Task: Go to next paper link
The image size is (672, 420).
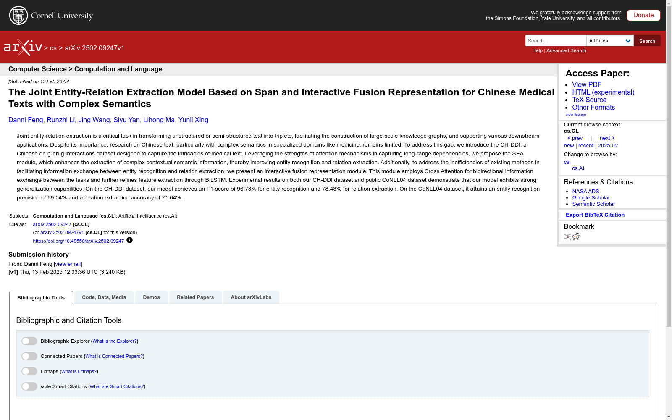Action: [607, 138]
